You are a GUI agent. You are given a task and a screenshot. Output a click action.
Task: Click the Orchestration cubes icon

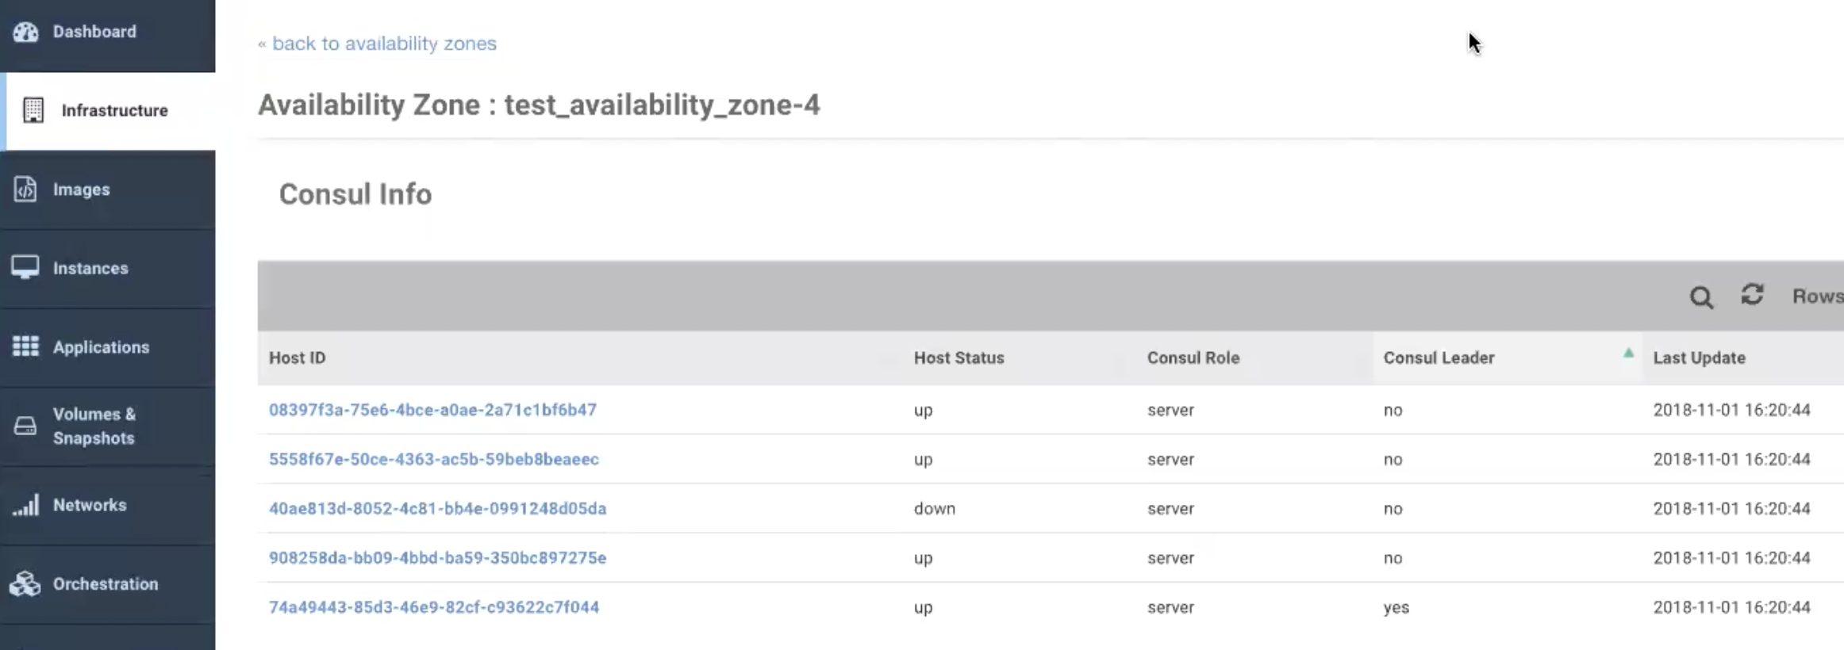(25, 584)
